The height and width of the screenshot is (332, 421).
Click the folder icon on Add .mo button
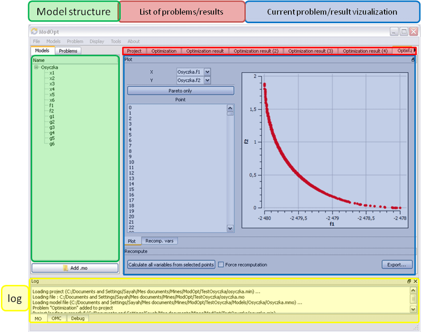[x=66, y=268]
